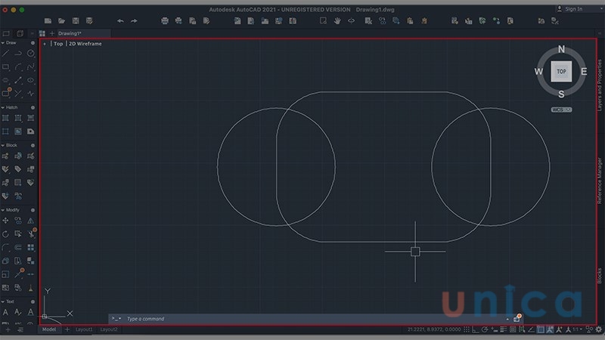Select the Rotate tool in Modify panel
The width and height of the screenshot is (605, 340).
pos(5,234)
